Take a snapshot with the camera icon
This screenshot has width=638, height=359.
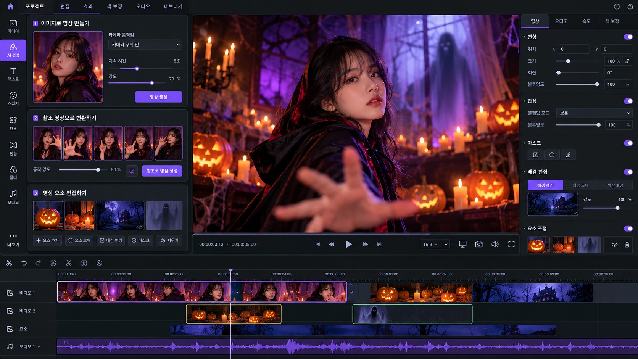(x=479, y=244)
